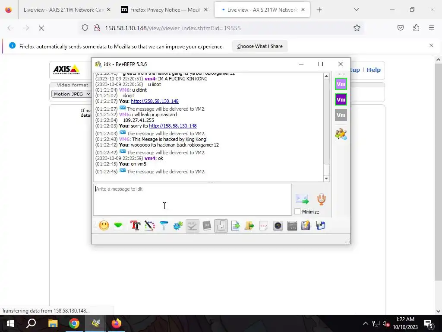Viewport: 442px width, 332px height.
Task: Click the send folder icon
Action: (249, 226)
